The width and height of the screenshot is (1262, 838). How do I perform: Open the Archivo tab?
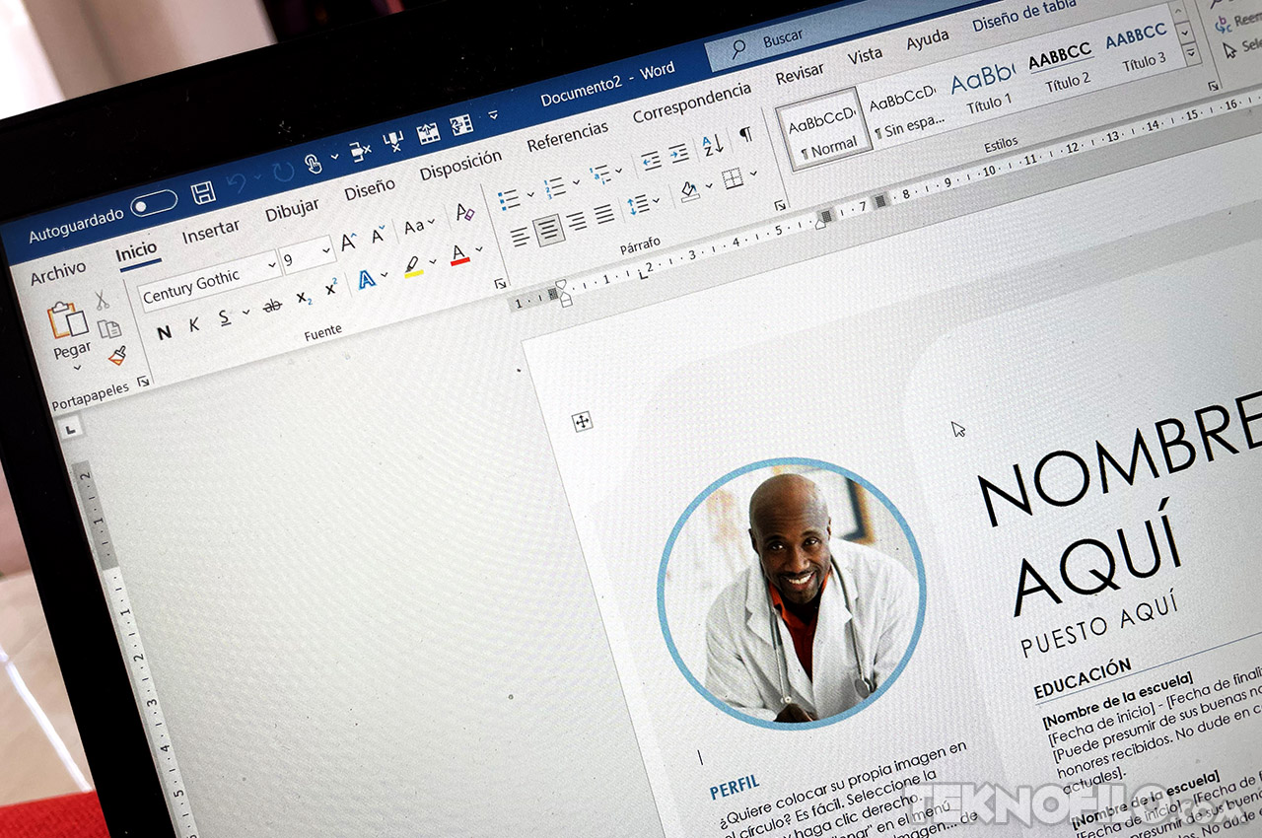click(x=57, y=273)
